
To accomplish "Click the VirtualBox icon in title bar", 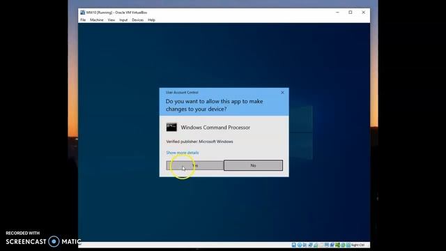I will point(83,13).
